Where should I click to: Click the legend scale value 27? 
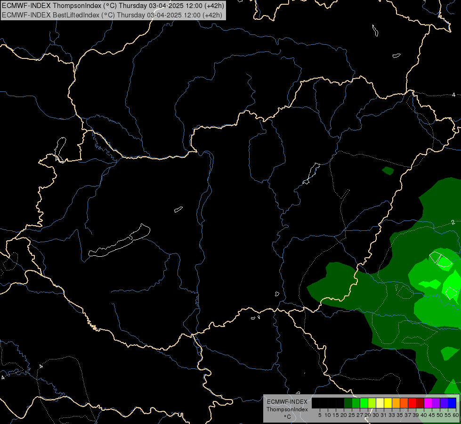(x=360, y=415)
